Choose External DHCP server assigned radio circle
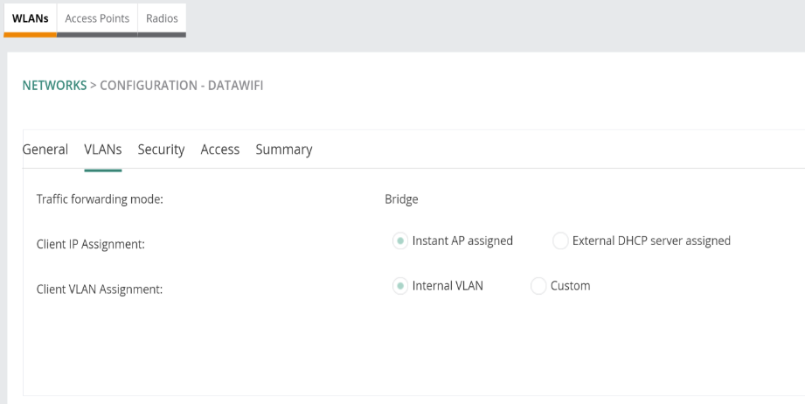805x404 pixels. (560, 240)
